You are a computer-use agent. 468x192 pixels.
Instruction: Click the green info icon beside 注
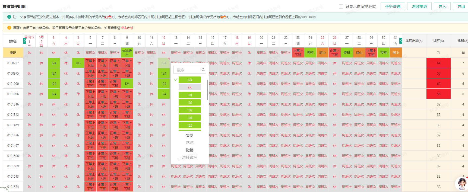click(9, 17)
